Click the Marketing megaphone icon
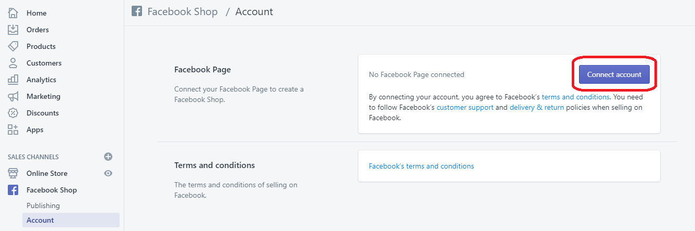695x231 pixels. 13,96
